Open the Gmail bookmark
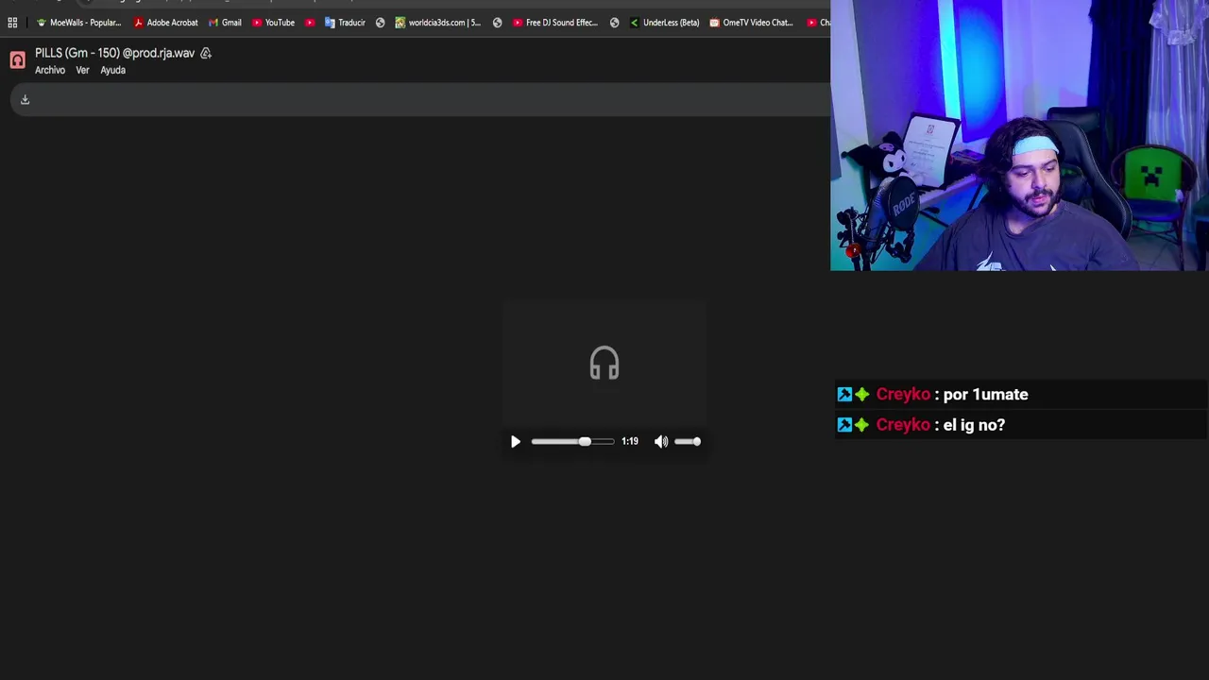This screenshot has height=680, width=1209. [x=225, y=23]
